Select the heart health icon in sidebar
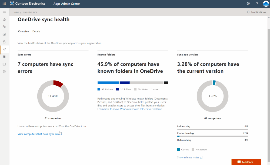 coord(4,49)
